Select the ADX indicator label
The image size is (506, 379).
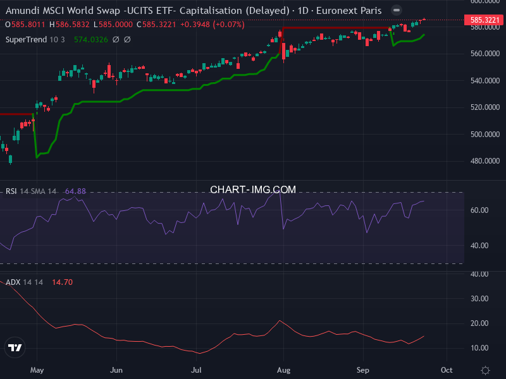tap(12, 282)
